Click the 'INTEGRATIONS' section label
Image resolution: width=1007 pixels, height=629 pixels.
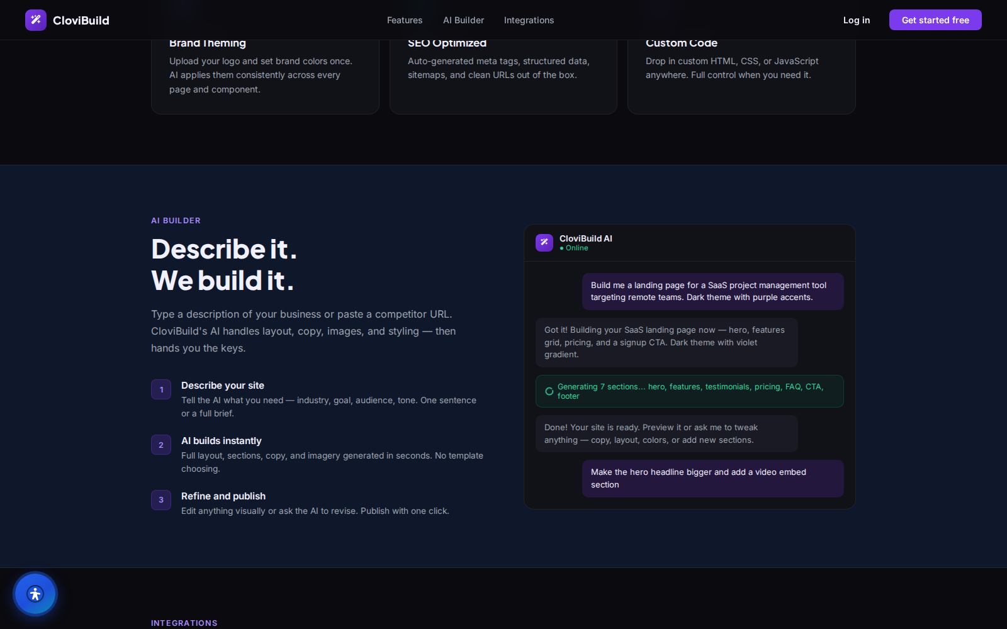click(184, 623)
